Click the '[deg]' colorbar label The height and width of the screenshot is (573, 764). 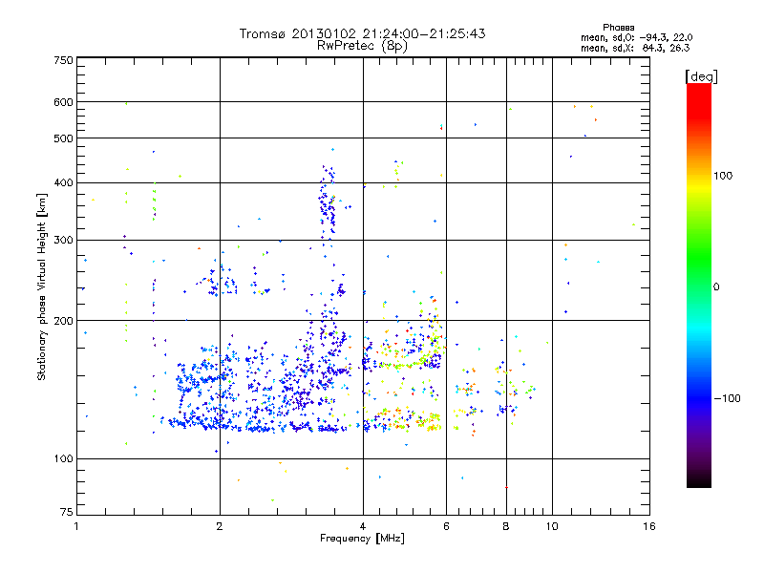pos(701,76)
